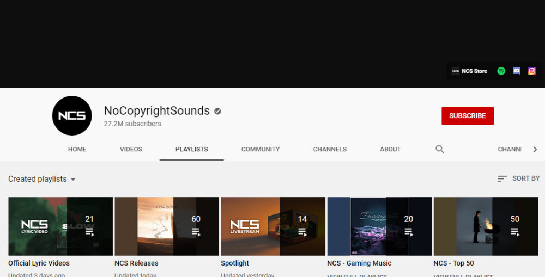Image resolution: width=545 pixels, height=277 pixels.
Task: Go to the About tab
Action: (390, 149)
